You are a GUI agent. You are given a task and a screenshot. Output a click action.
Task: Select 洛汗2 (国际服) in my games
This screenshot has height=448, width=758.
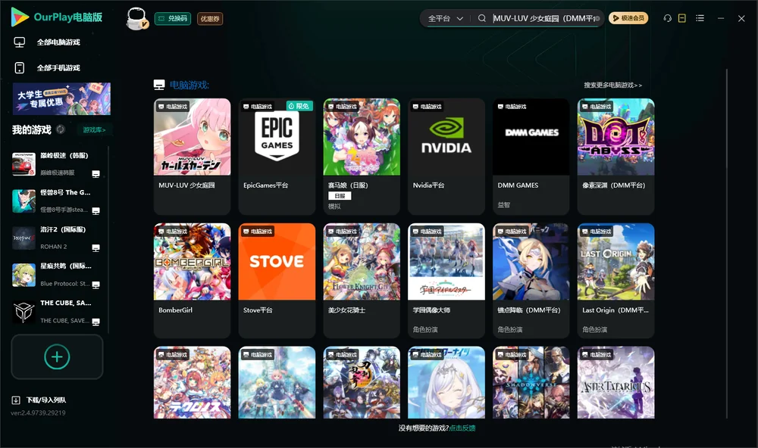(57, 238)
